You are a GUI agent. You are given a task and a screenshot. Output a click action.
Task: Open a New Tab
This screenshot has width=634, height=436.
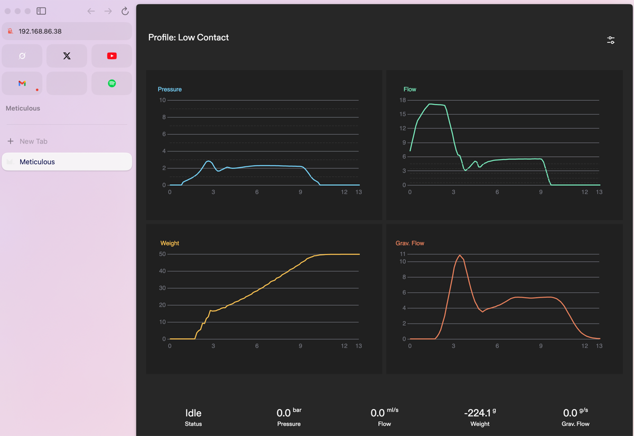(x=67, y=141)
